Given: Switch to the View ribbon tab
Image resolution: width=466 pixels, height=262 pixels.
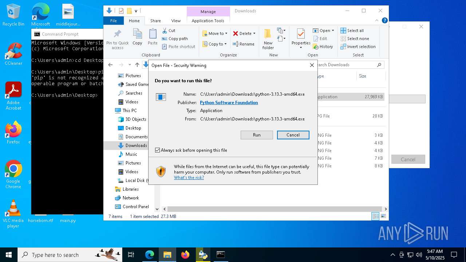Looking at the screenshot, I should point(176,21).
